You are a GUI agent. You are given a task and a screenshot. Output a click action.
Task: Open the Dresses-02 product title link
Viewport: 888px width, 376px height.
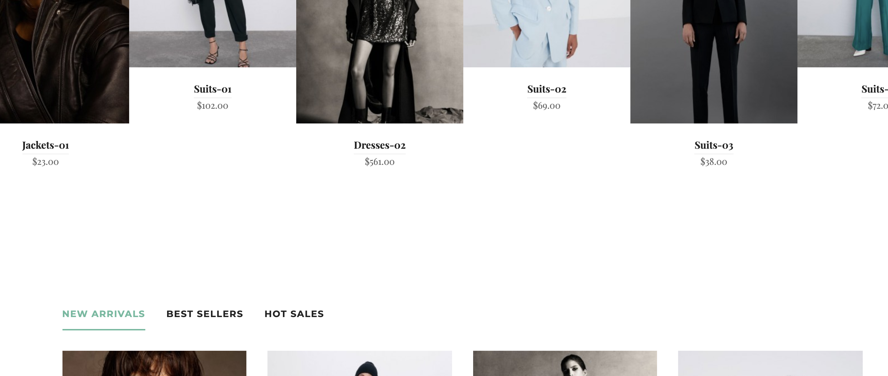click(x=380, y=145)
